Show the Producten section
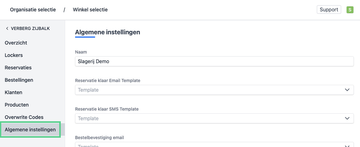The height and width of the screenshot is (147, 360). (17, 105)
